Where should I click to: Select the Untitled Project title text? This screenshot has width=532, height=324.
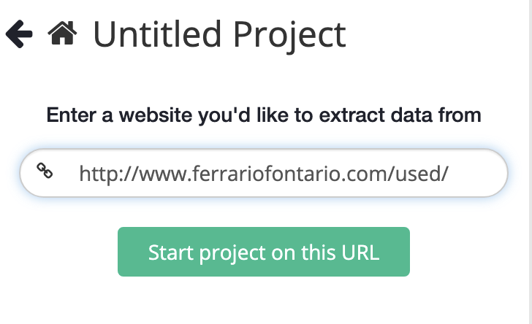tap(219, 34)
